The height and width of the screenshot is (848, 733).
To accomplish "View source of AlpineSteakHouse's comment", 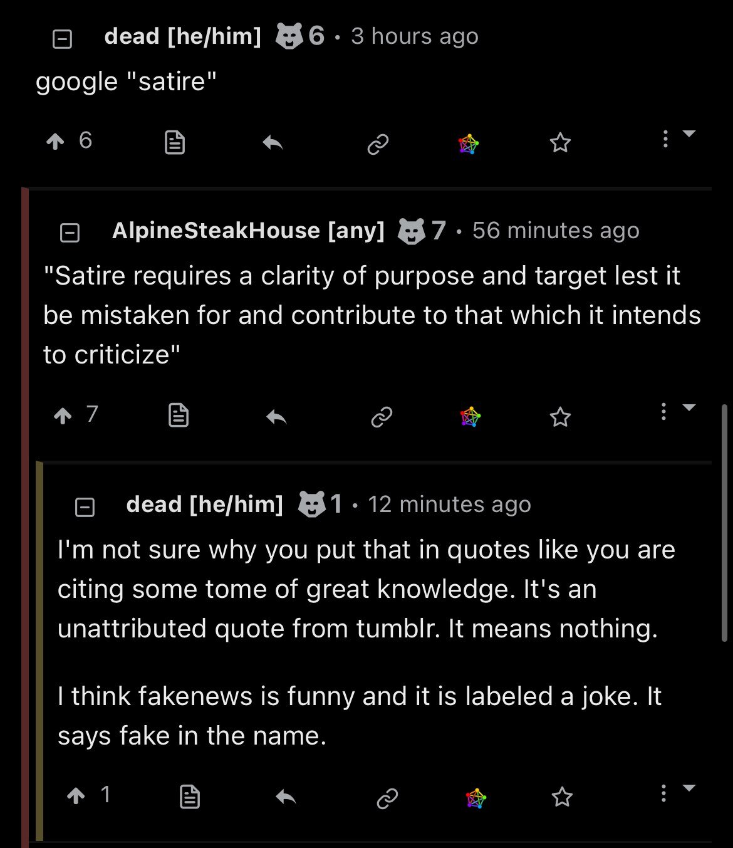I will pyautogui.click(x=179, y=416).
